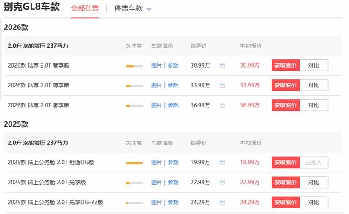349x214 pixels.
Task: Click calculator icon beside 24.29万 guide price
Action: [222, 203]
